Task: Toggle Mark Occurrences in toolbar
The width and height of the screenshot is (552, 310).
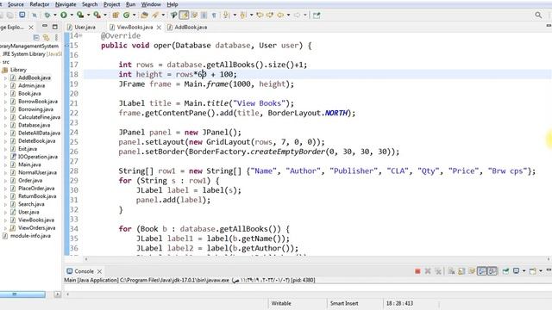Action: 184,15
